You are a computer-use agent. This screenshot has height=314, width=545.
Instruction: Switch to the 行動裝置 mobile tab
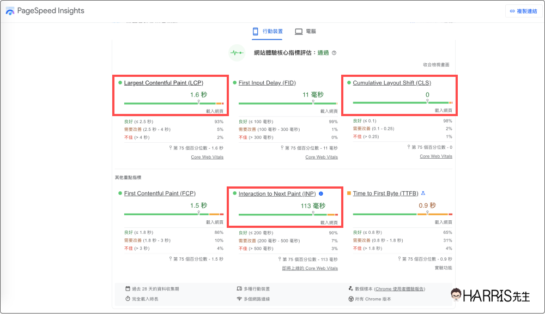(x=268, y=32)
